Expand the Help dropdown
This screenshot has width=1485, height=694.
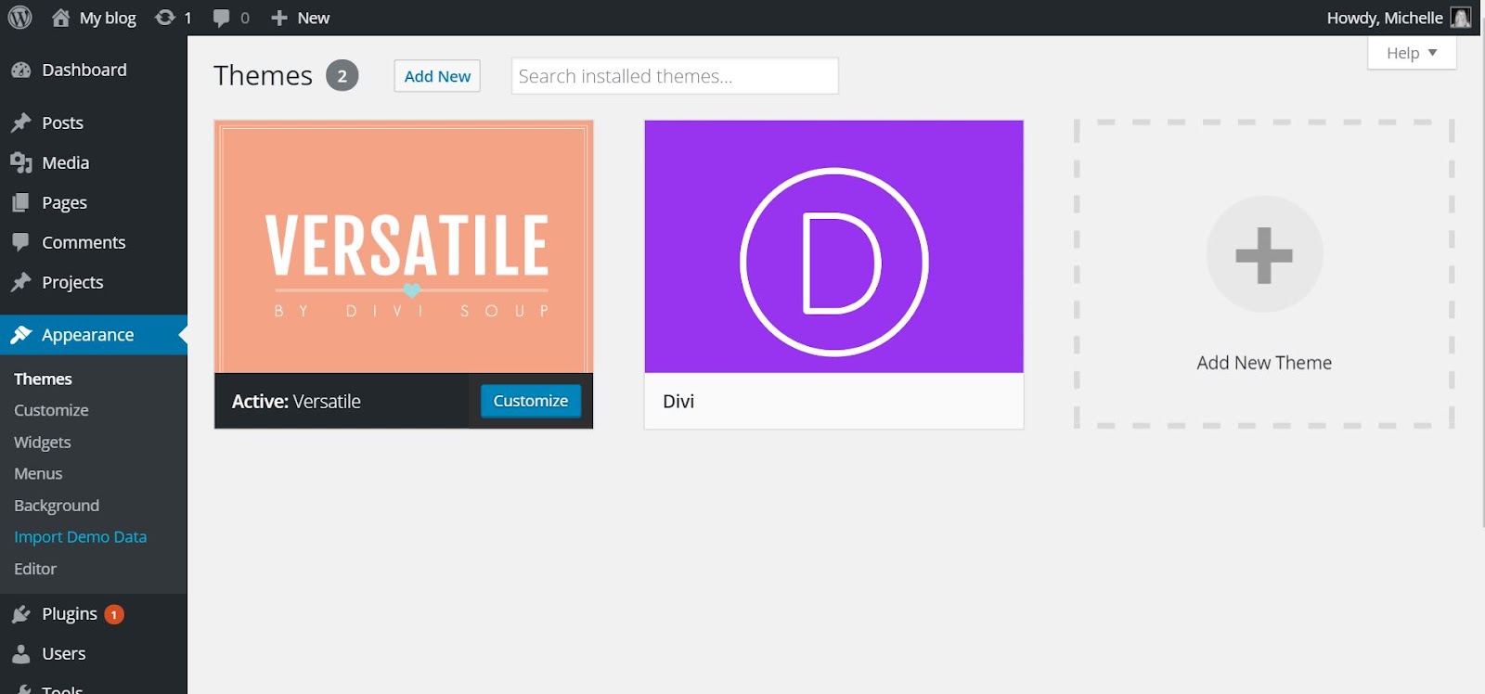[x=1412, y=53]
